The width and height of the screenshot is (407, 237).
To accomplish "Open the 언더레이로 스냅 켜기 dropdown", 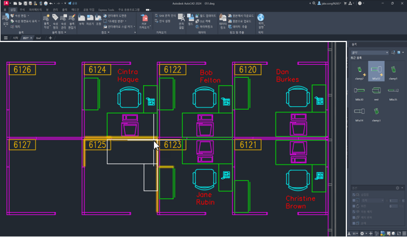I will pos(134,27).
